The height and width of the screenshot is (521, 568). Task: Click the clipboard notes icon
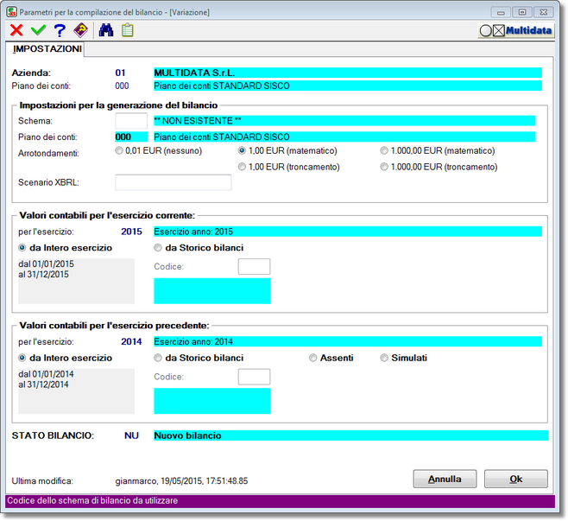[x=127, y=30]
